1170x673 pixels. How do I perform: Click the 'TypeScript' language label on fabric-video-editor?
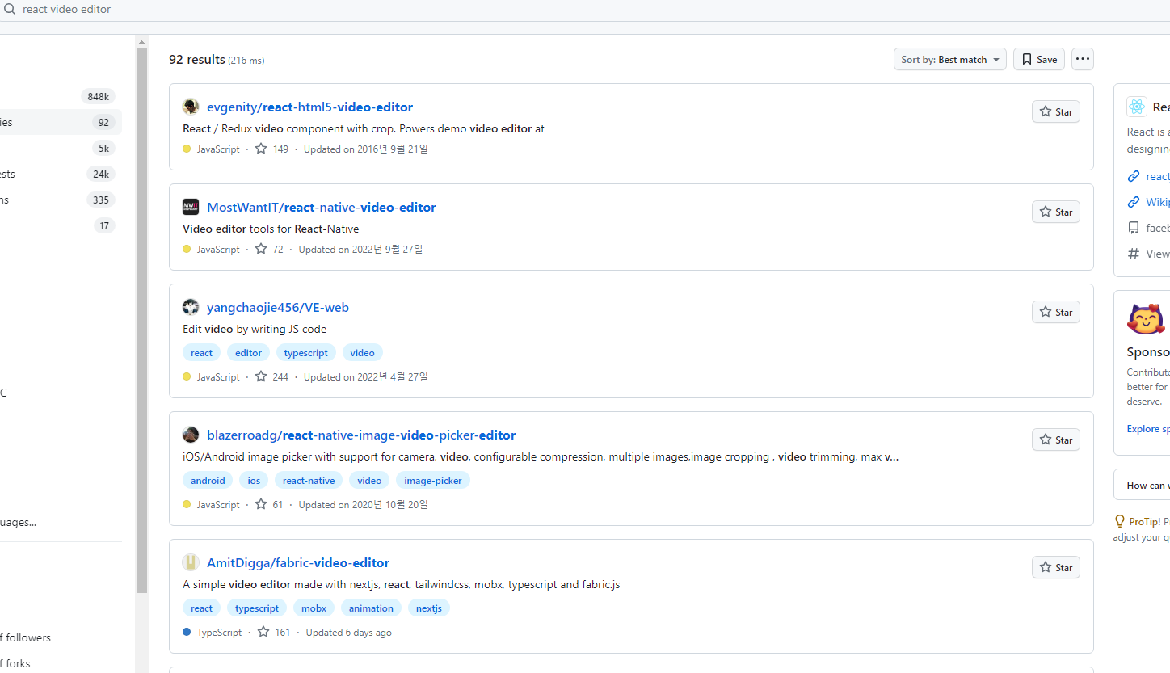(219, 633)
